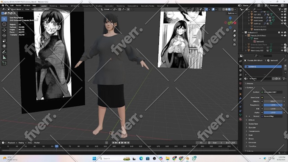Switch to the Shading workspace tab

tap(99, 6)
